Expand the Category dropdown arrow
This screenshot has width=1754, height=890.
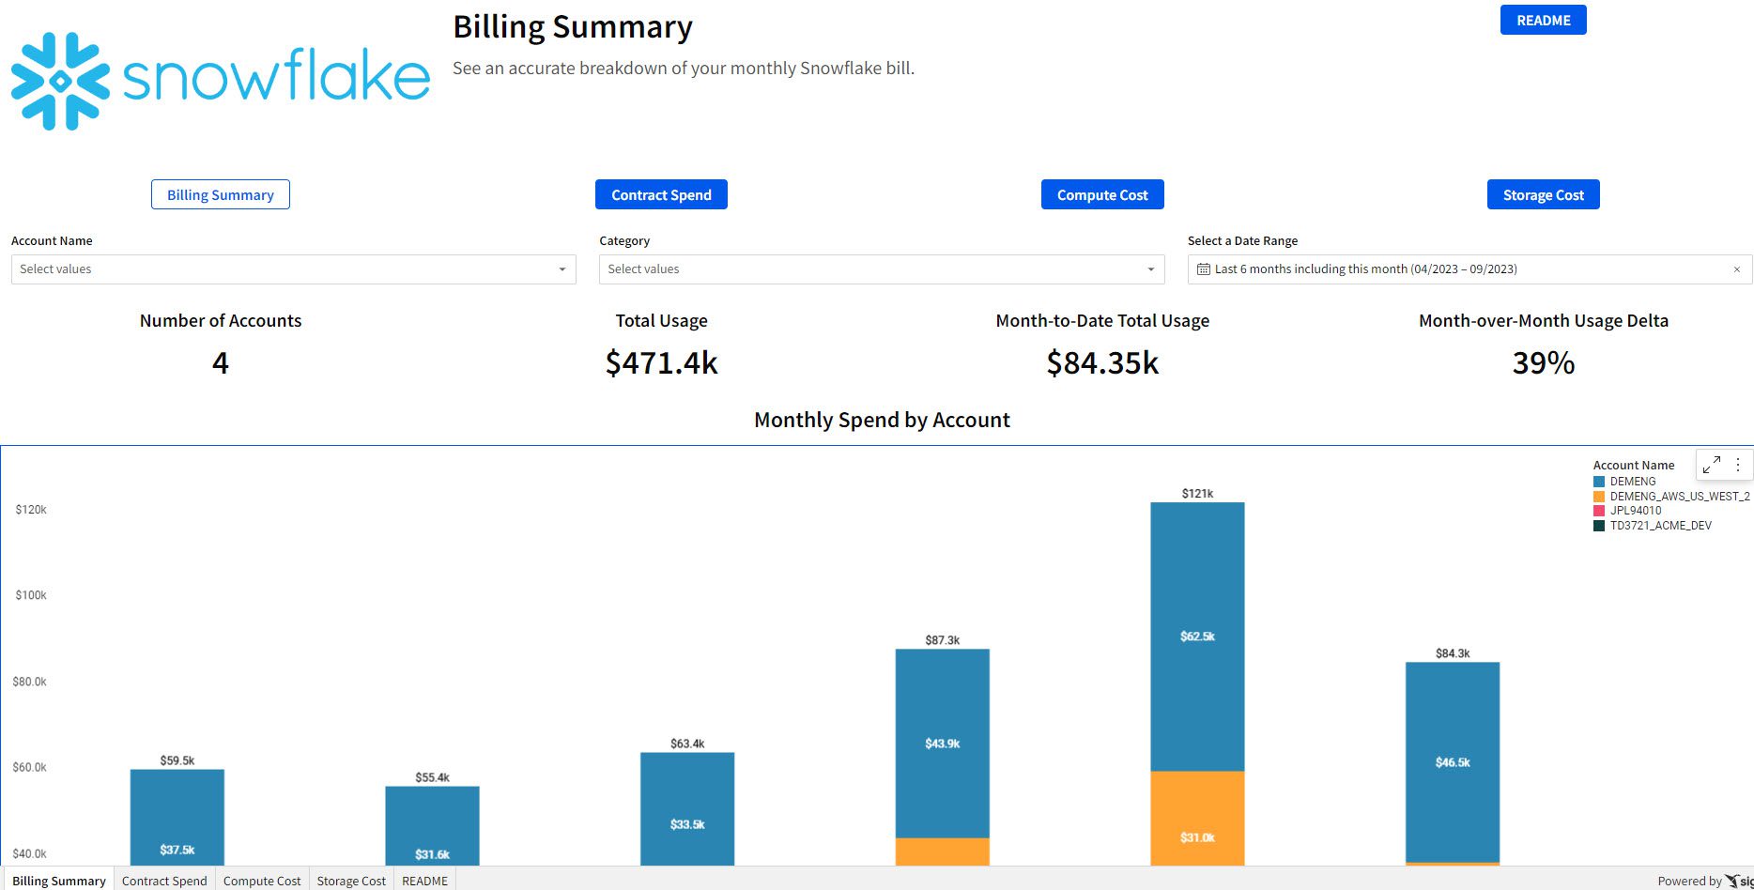pyautogui.click(x=1150, y=269)
